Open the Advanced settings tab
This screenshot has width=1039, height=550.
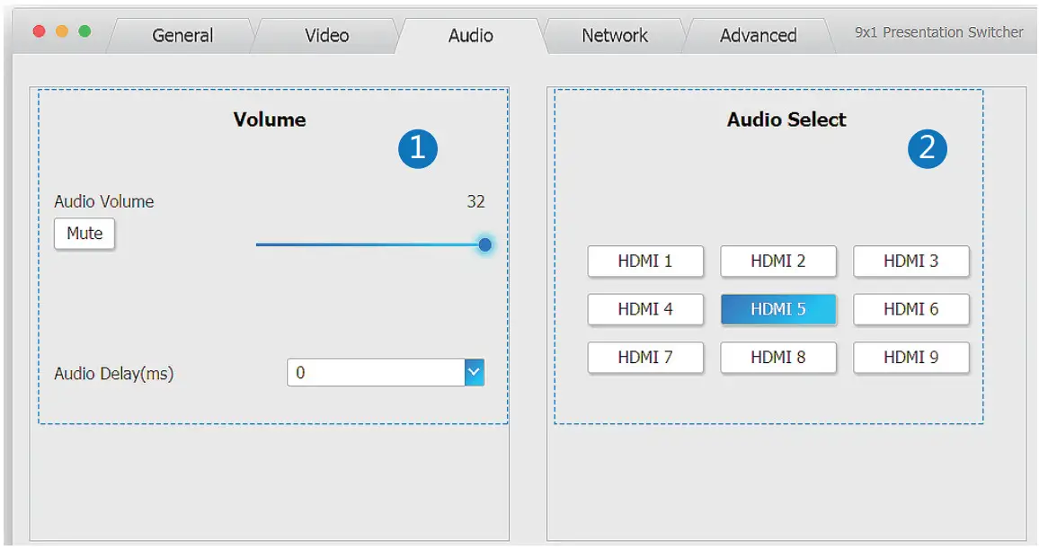tap(758, 36)
